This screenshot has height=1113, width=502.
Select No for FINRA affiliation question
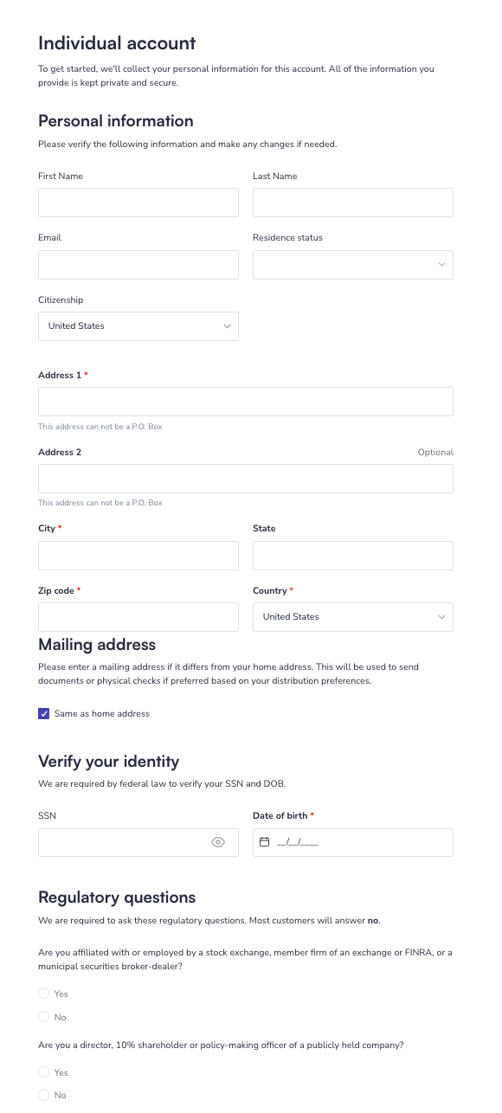coord(44,1017)
